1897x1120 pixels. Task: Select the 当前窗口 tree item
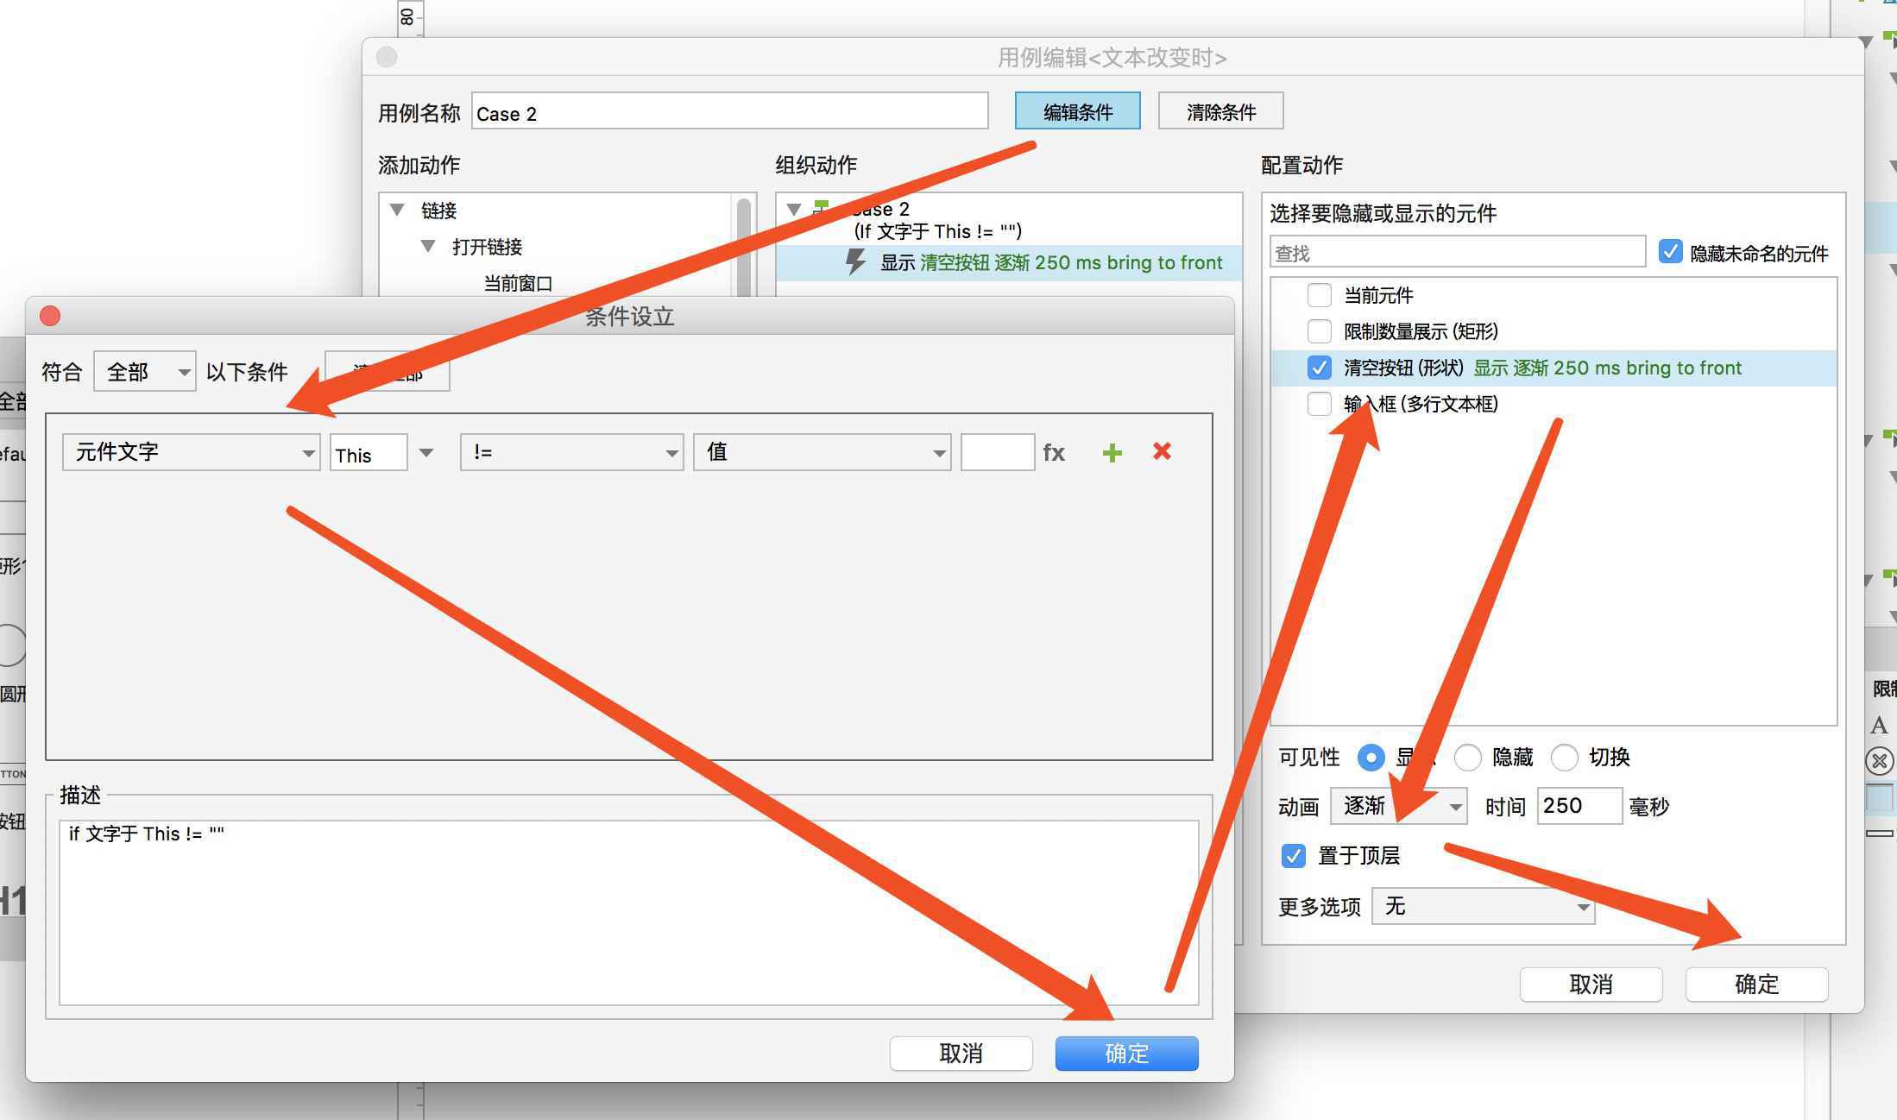point(518,283)
